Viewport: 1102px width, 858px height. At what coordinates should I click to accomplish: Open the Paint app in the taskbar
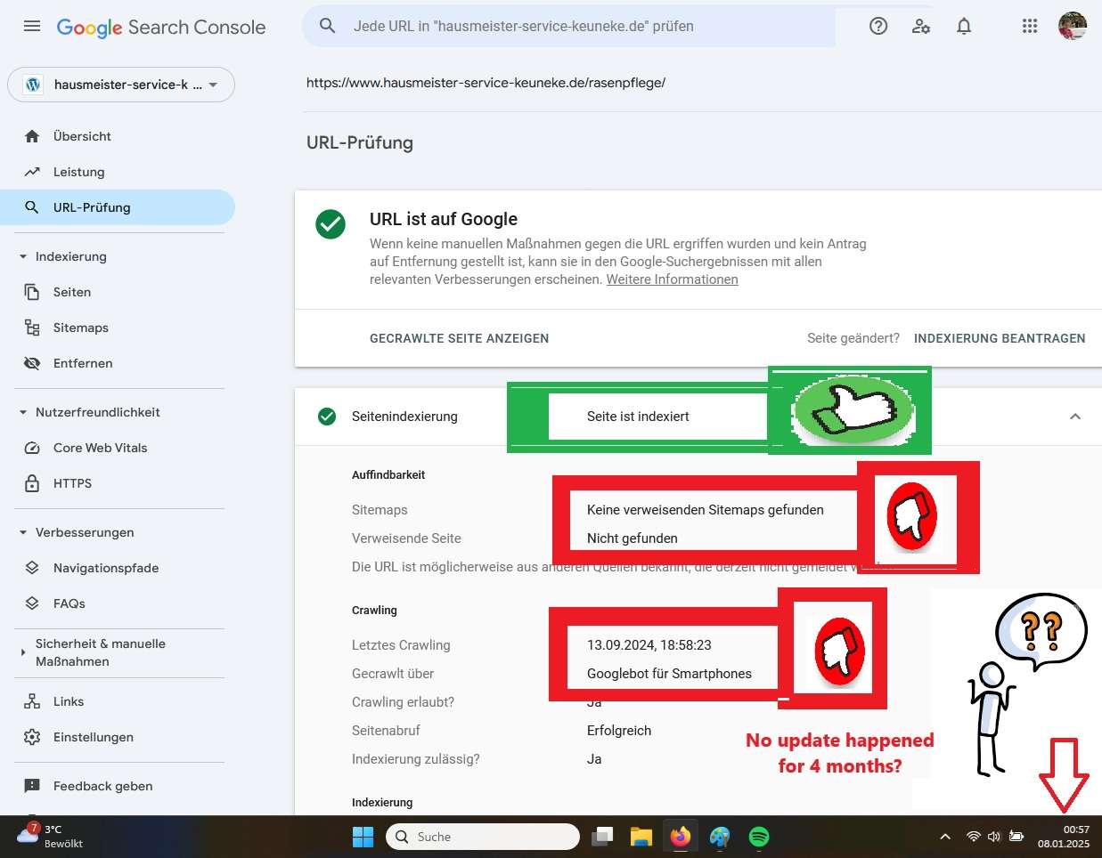click(x=720, y=837)
